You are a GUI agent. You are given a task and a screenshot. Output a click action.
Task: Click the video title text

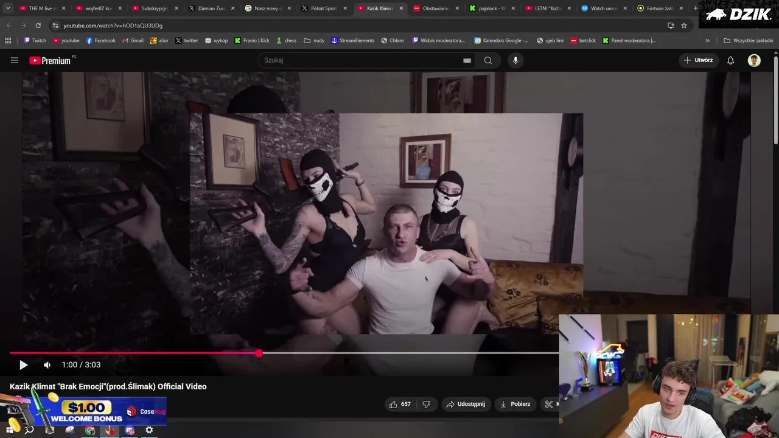click(x=108, y=386)
